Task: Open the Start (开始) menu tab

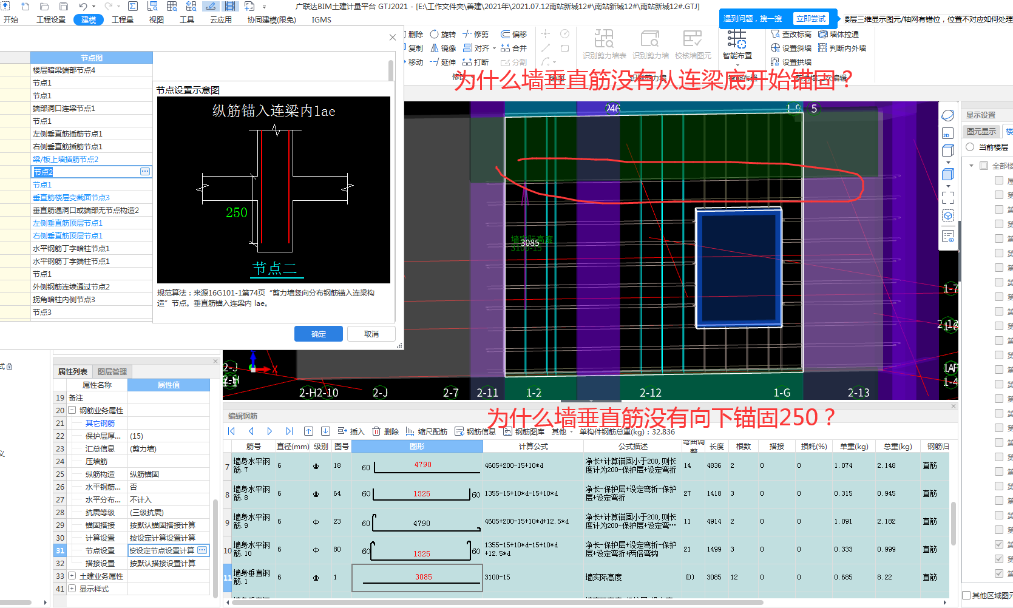Action: (11, 20)
